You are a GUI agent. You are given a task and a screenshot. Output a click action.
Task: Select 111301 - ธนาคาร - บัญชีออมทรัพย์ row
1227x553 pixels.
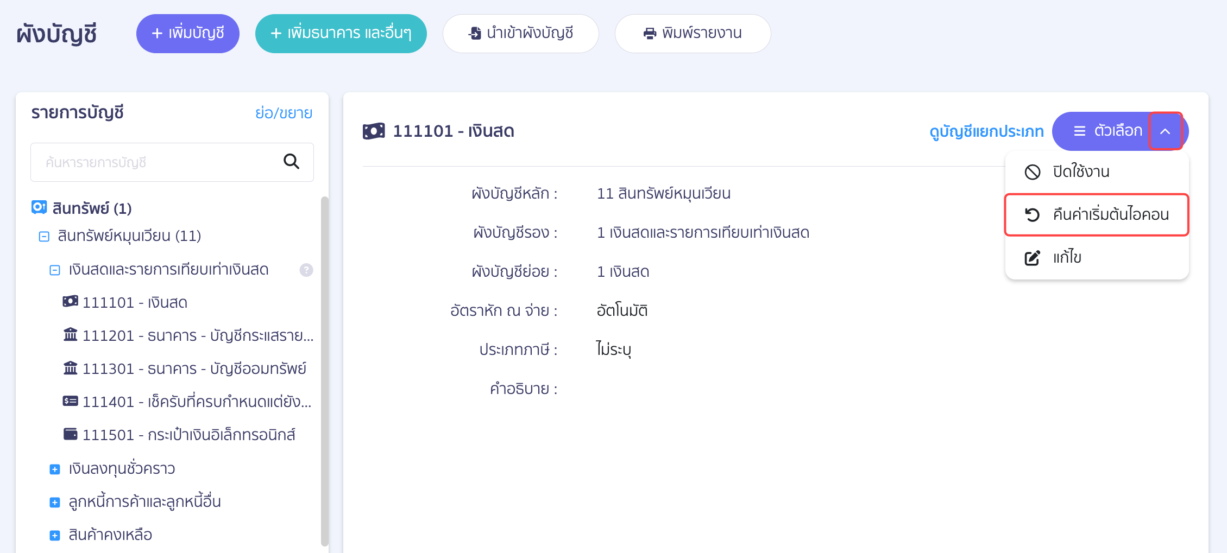185,368
